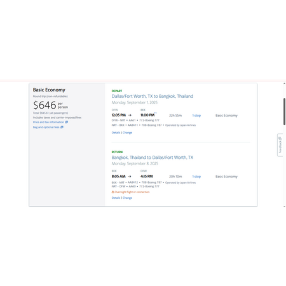Click external-link icon beside Price and tax information
This screenshot has height=286, width=286.
67,122
